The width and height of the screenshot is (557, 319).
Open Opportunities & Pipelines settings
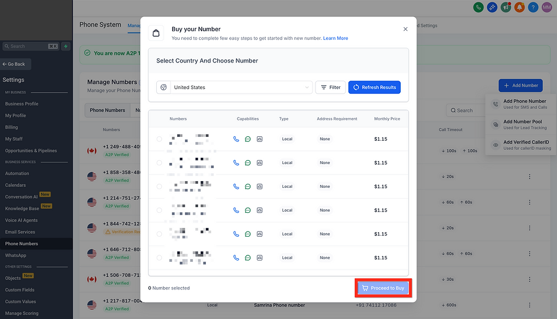pos(31,150)
